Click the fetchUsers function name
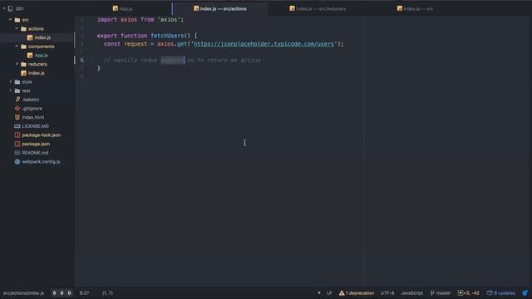The height and width of the screenshot is (299, 532). pyautogui.click(x=167, y=36)
